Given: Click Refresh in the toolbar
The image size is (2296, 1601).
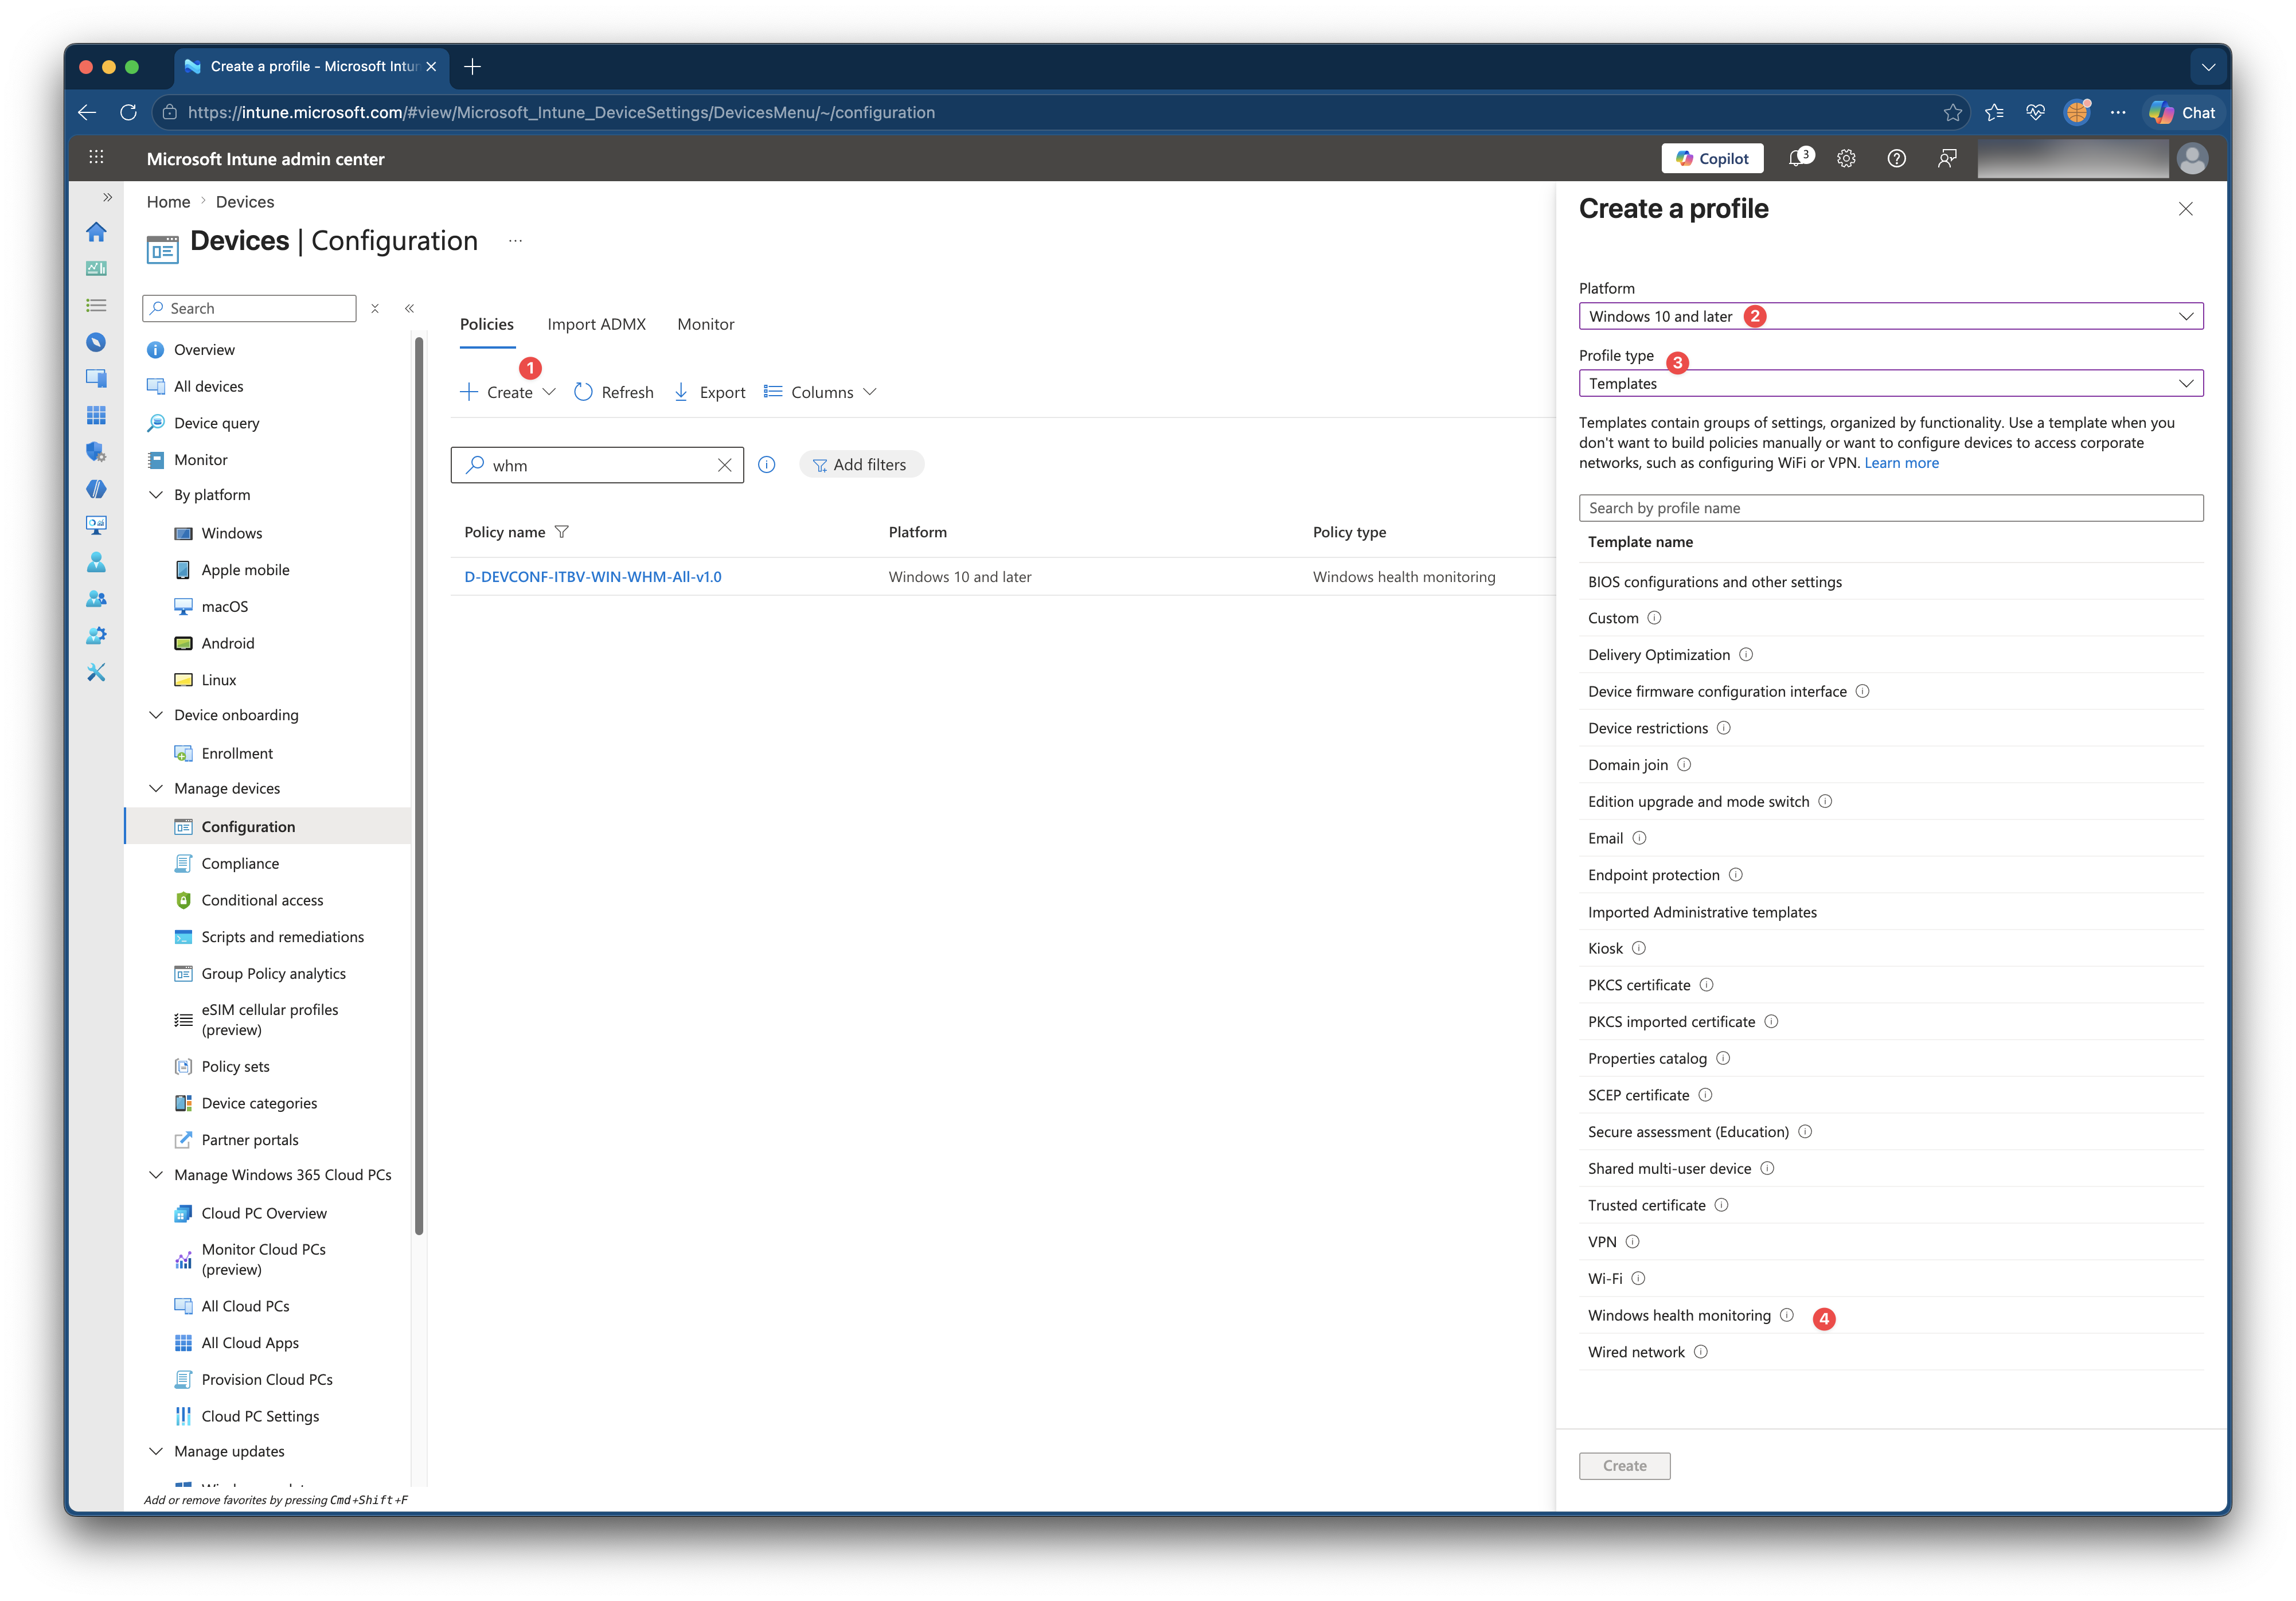Looking at the screenshot, I should point(614,392).
